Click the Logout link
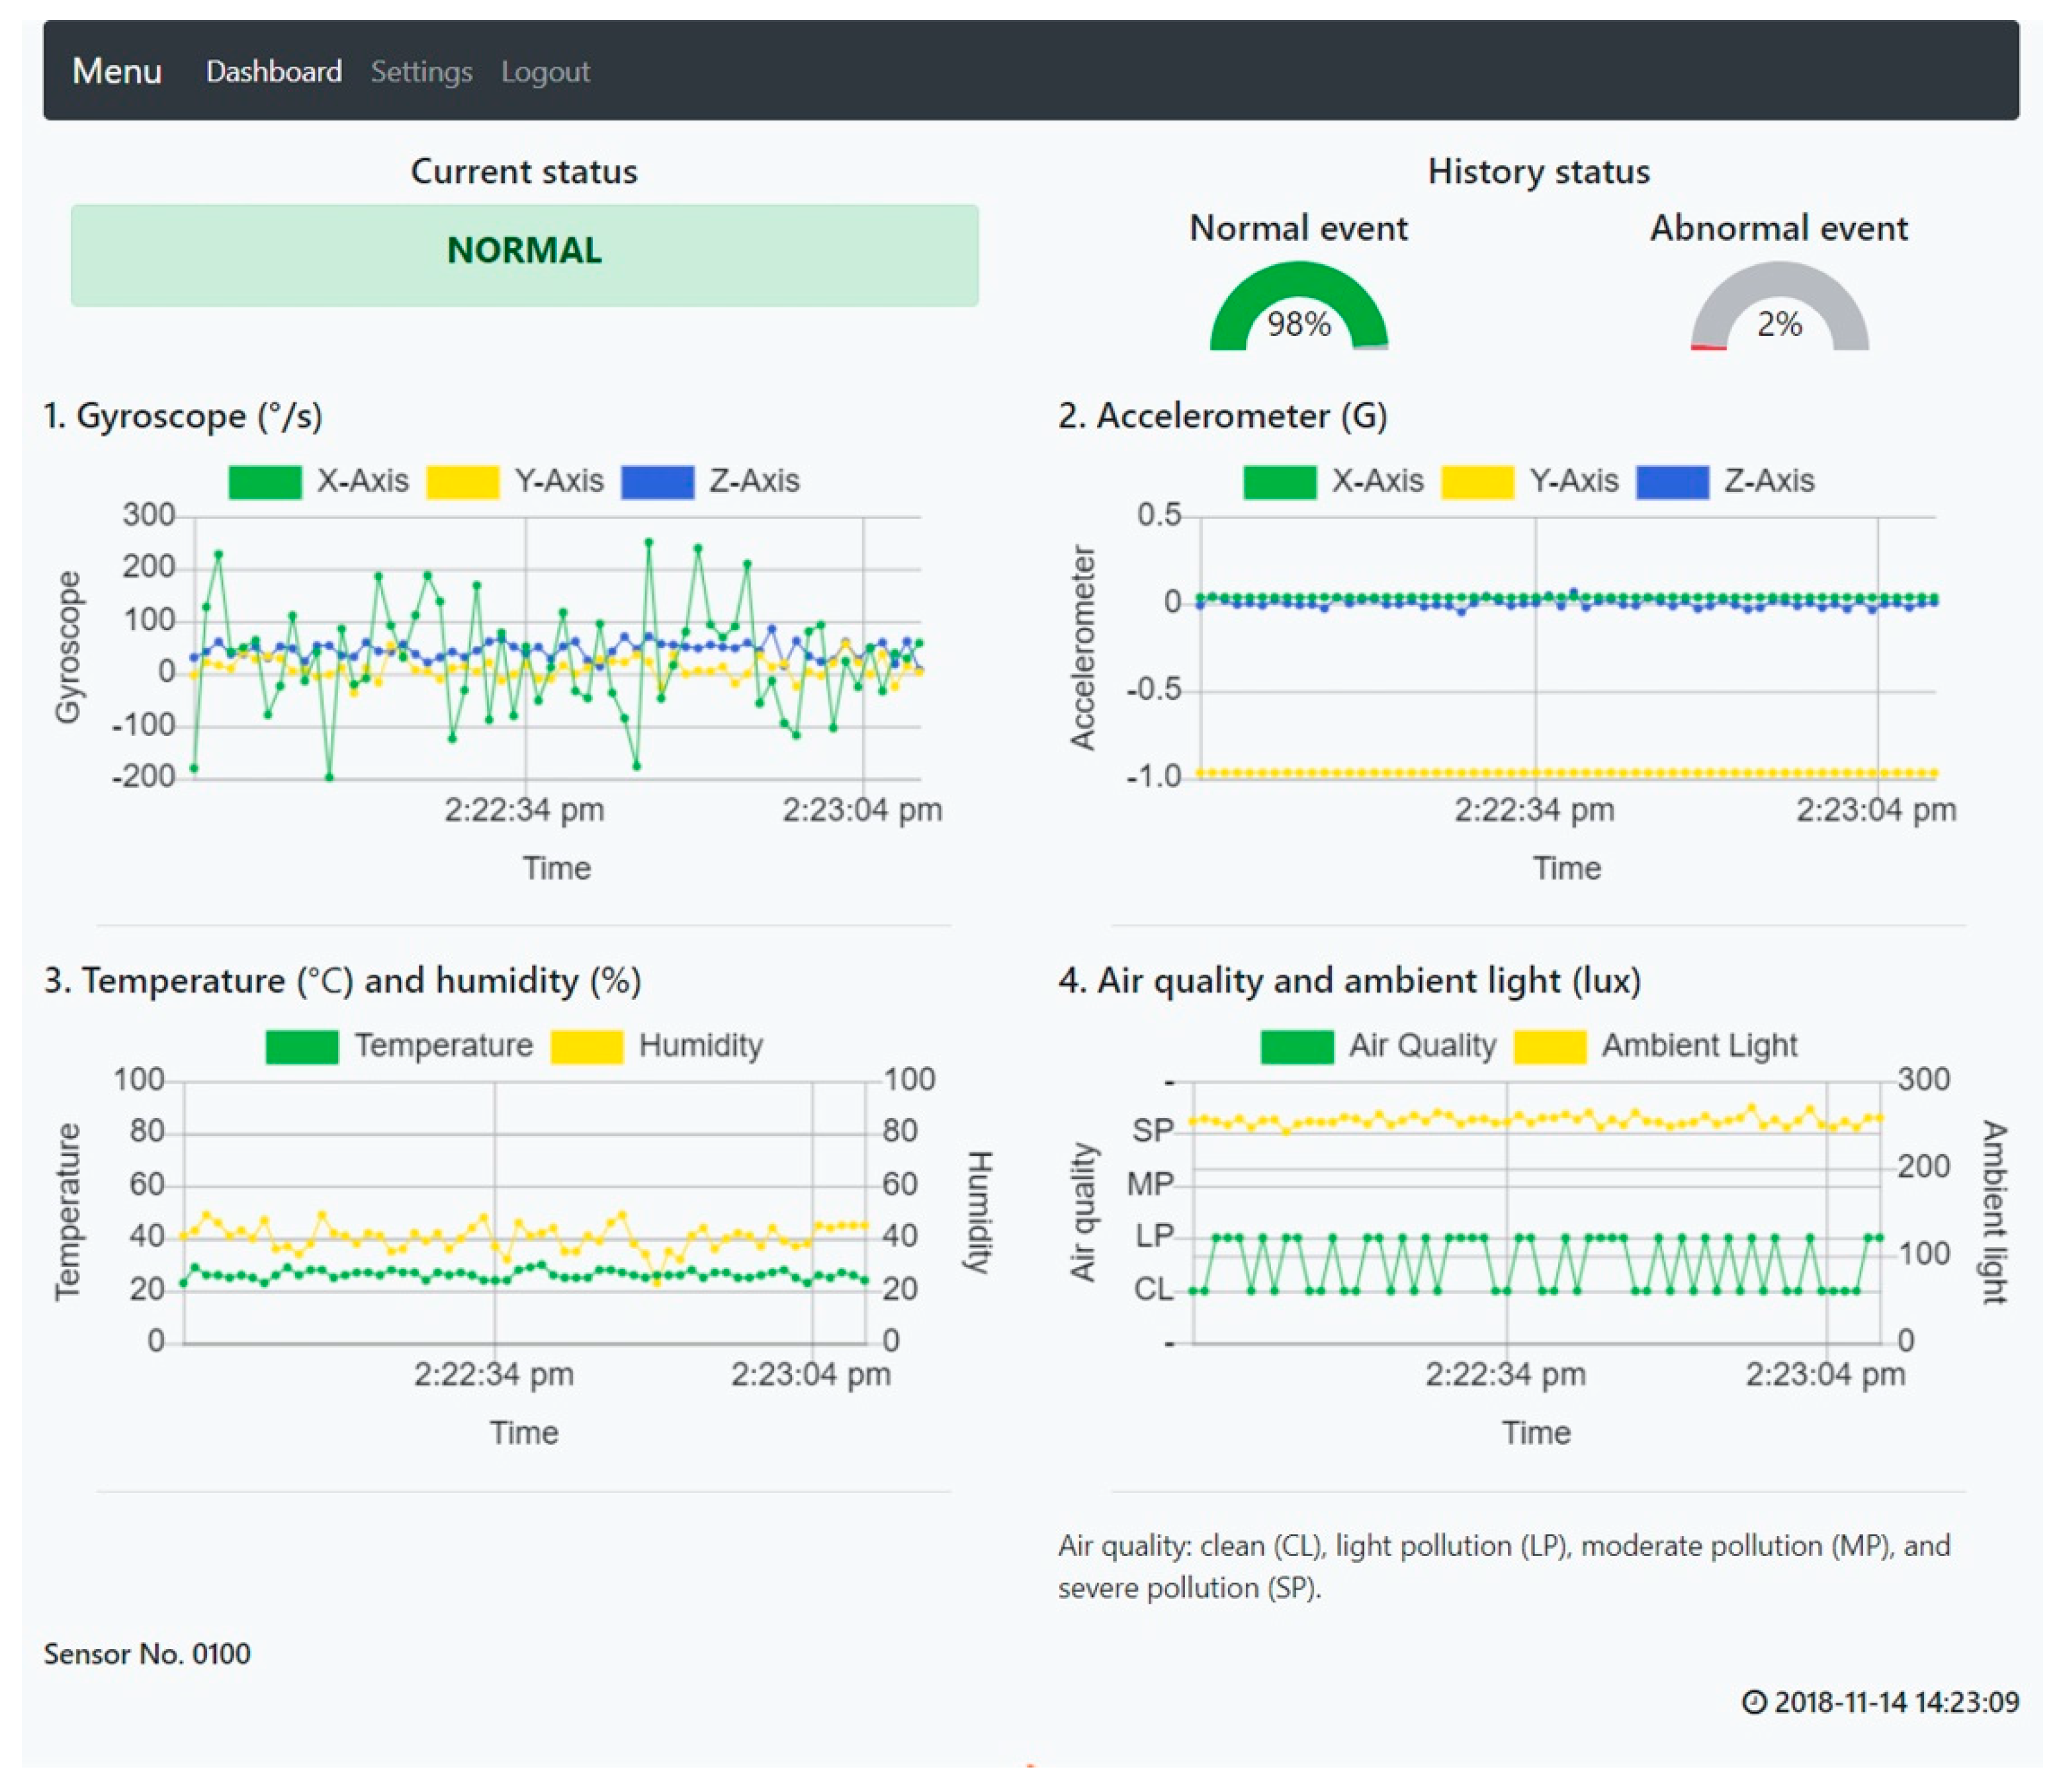The image size is (2059, 1792). click(x=545, y=72)
